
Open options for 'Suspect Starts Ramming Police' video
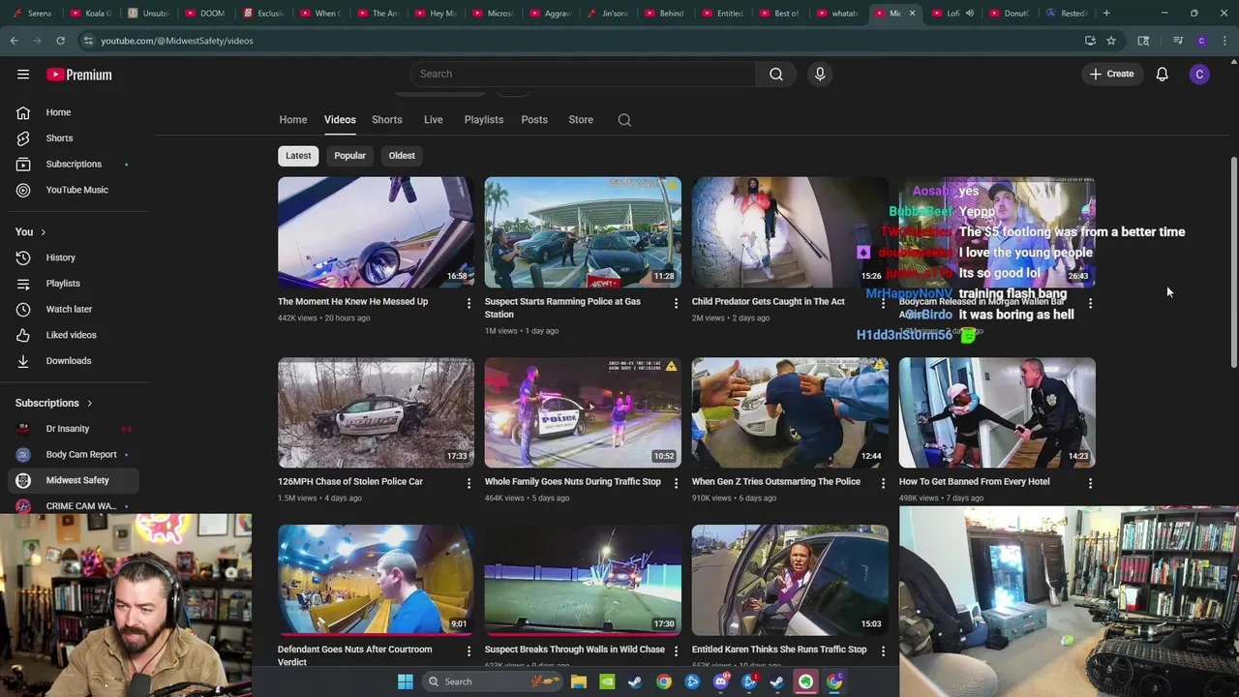coord(676,303)
